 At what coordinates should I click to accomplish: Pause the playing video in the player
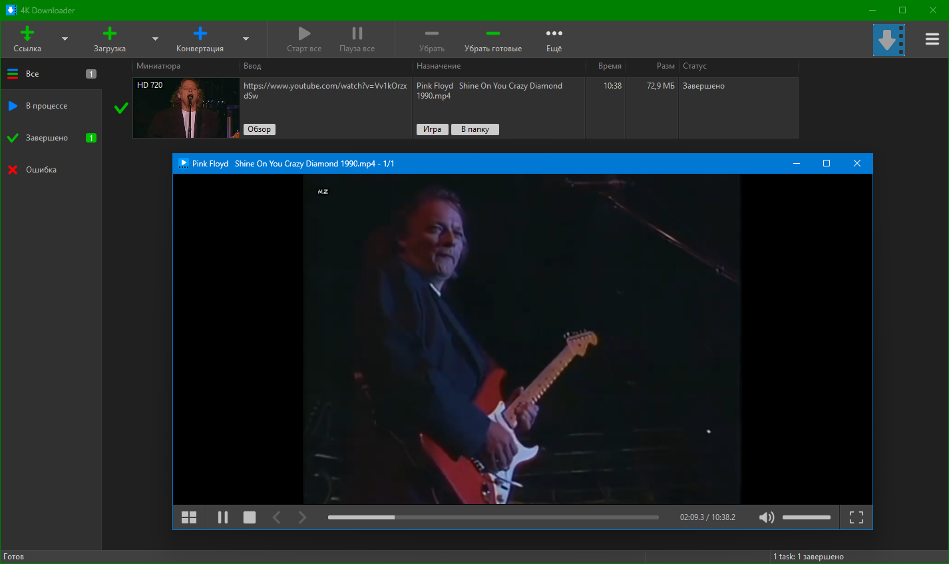pyautogui.click(x=223, y=517)
